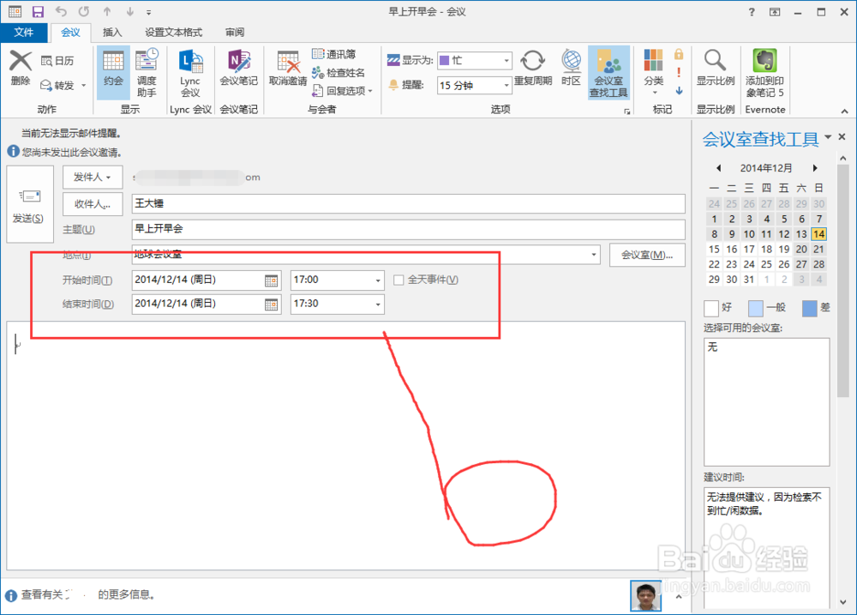Go to next month in calendar

tap(815, 168)
